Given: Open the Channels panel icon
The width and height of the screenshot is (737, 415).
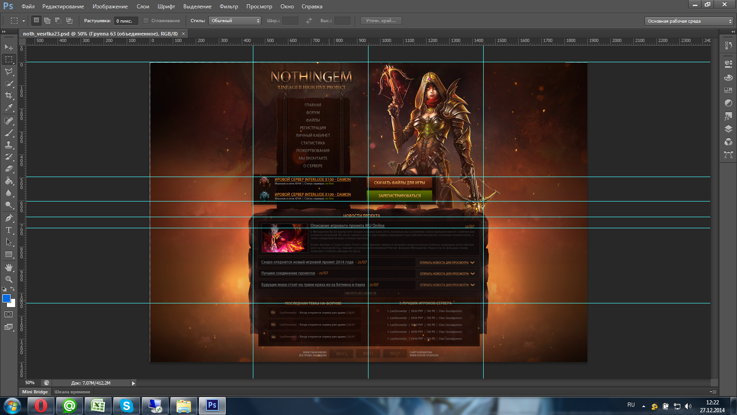Looking at the screenshot, I should (x=728, y=142).
